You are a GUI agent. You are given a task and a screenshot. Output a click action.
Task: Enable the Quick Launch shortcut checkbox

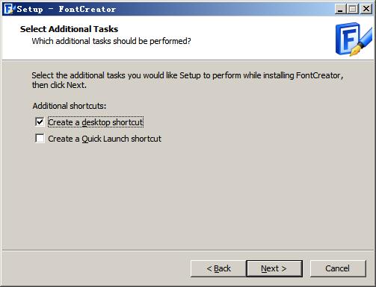[40, 139]
